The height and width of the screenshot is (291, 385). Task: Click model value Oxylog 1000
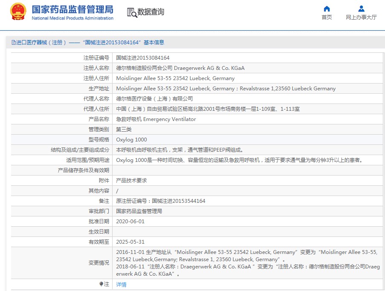coord(131,140)
